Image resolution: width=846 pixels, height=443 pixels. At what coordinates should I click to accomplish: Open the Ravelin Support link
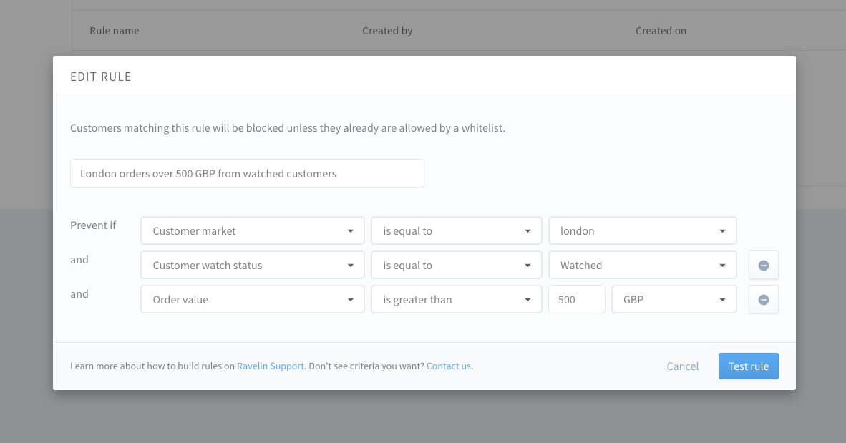point(271,366)
